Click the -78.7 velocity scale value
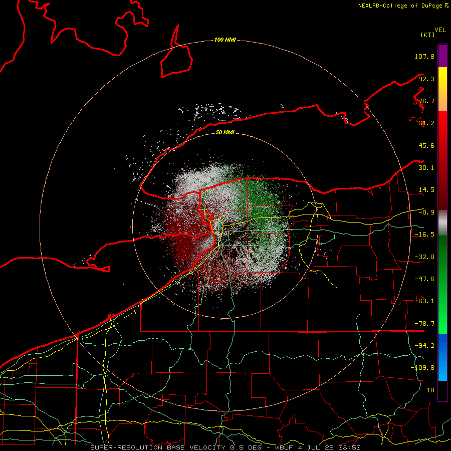 pos(424,324)
